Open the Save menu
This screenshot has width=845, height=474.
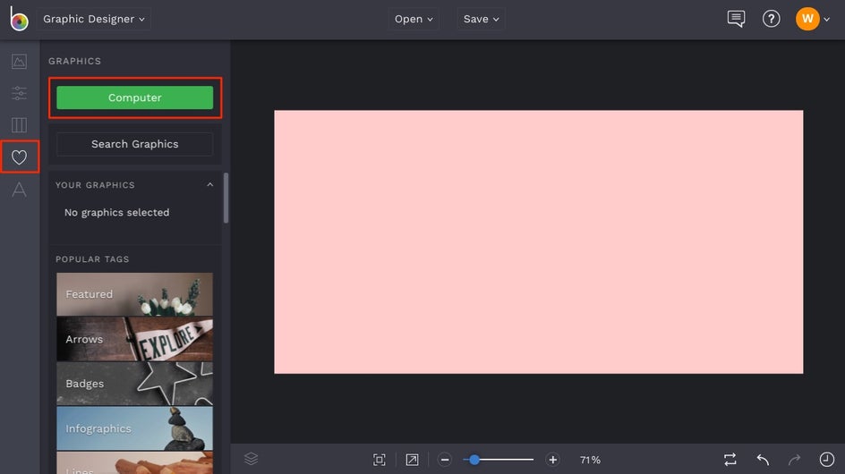pos(482,19)
